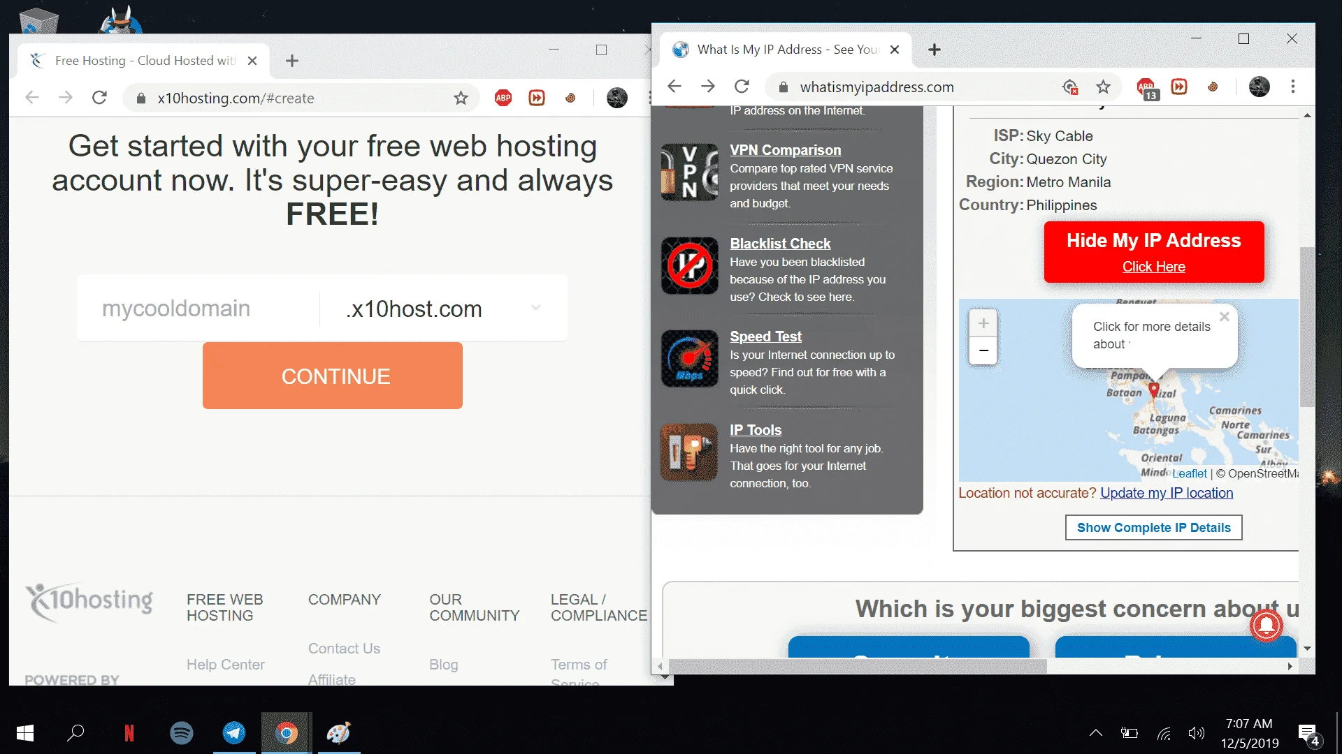Open profile avatar in x10hosting window
The width and height of the screenshot is (1342, 754).
click(x=616, y=98)
